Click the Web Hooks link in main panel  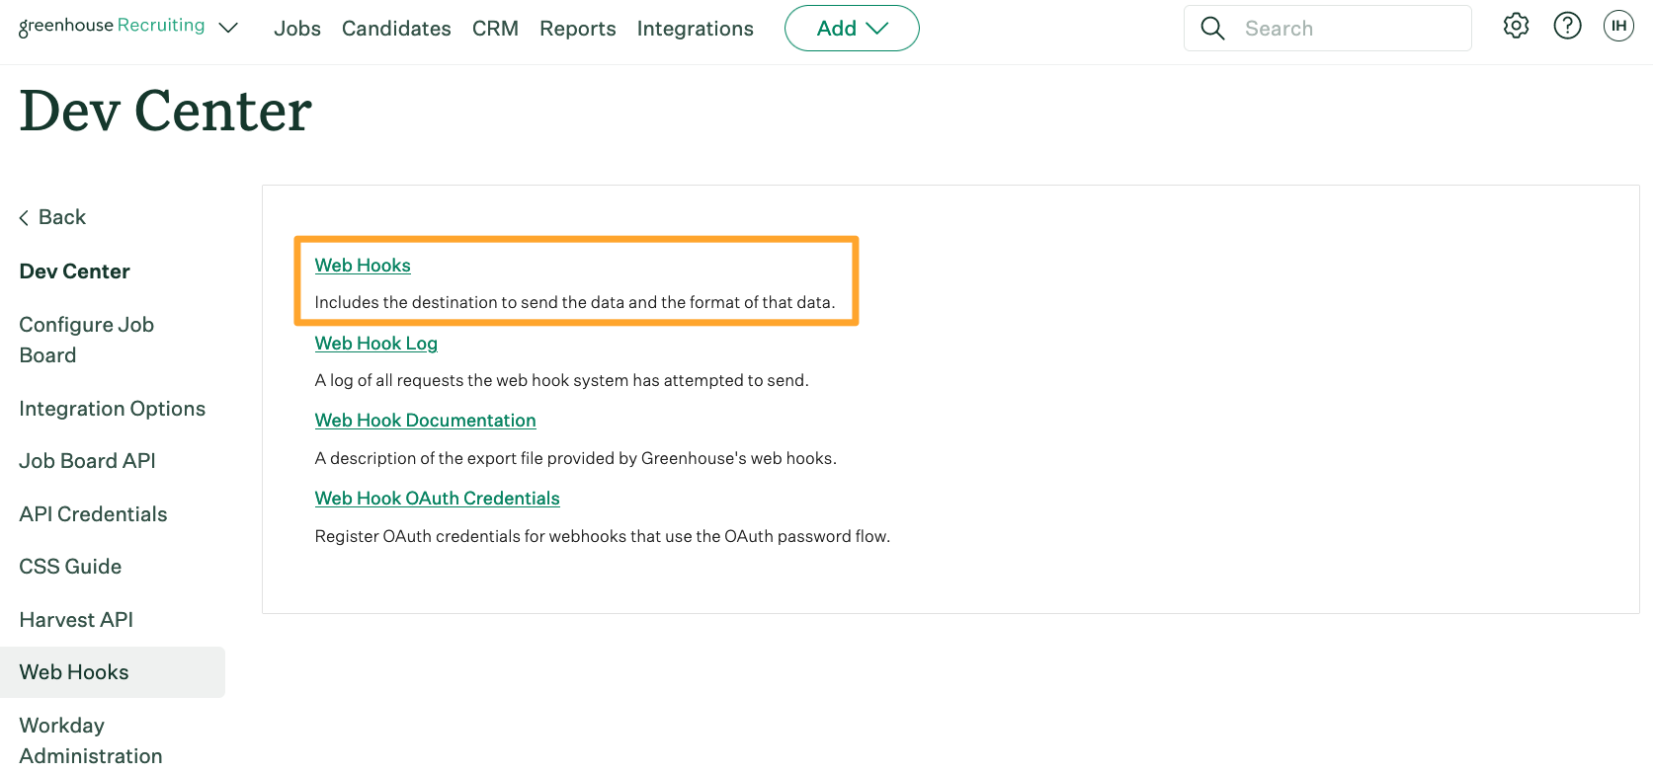[x=363, y=266]
